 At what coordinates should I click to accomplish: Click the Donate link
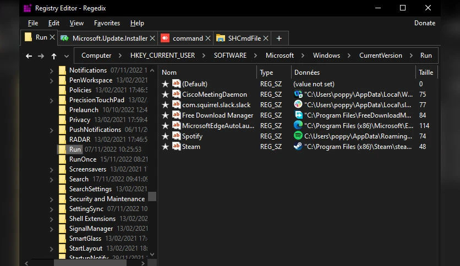tap(424, 23)
